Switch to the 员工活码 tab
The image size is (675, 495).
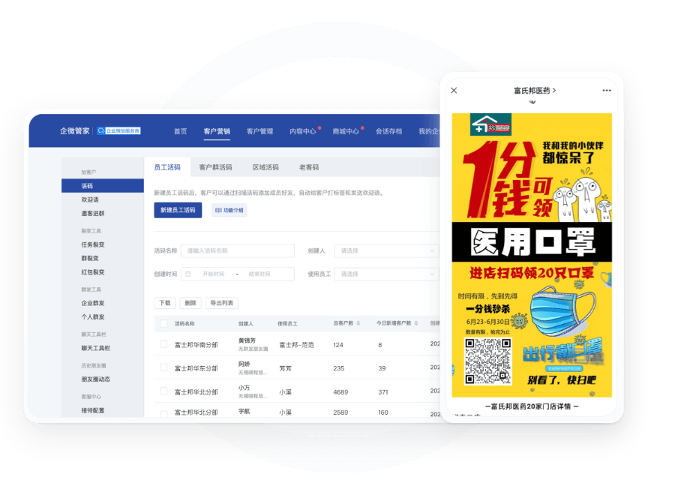(x=167, y=167)
